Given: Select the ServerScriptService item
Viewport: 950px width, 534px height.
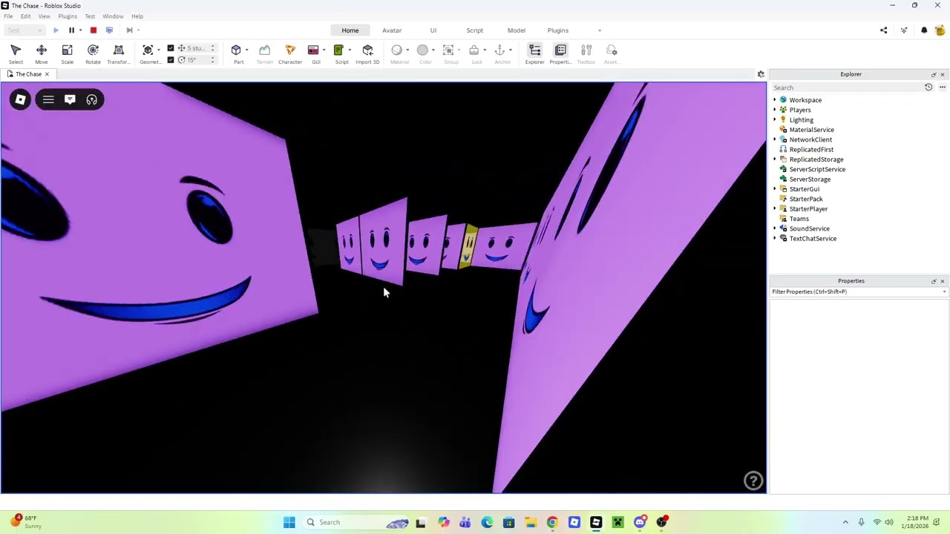Looking at the screenshot, I should (x=817, y=169).
